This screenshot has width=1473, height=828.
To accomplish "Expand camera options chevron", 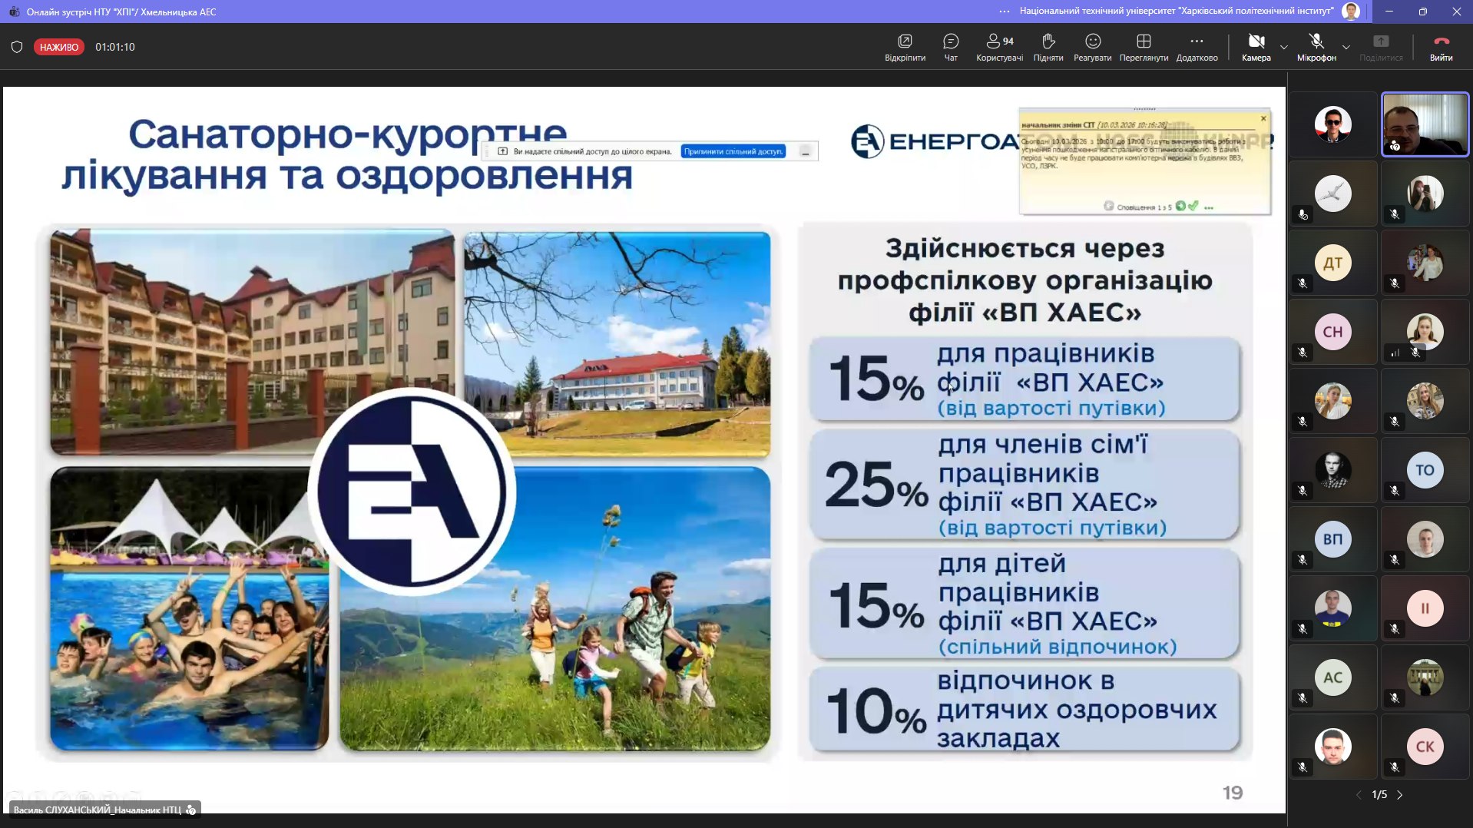I will (1283, 47).
